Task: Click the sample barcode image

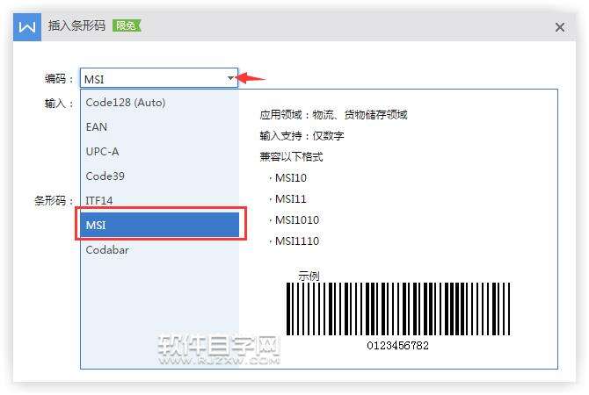Action: [398, 309]
